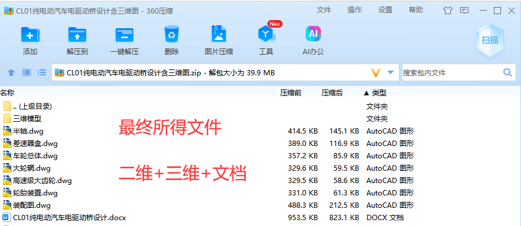Open the AI办公 icon
This screenshot has width=521, height=226.
313,34
